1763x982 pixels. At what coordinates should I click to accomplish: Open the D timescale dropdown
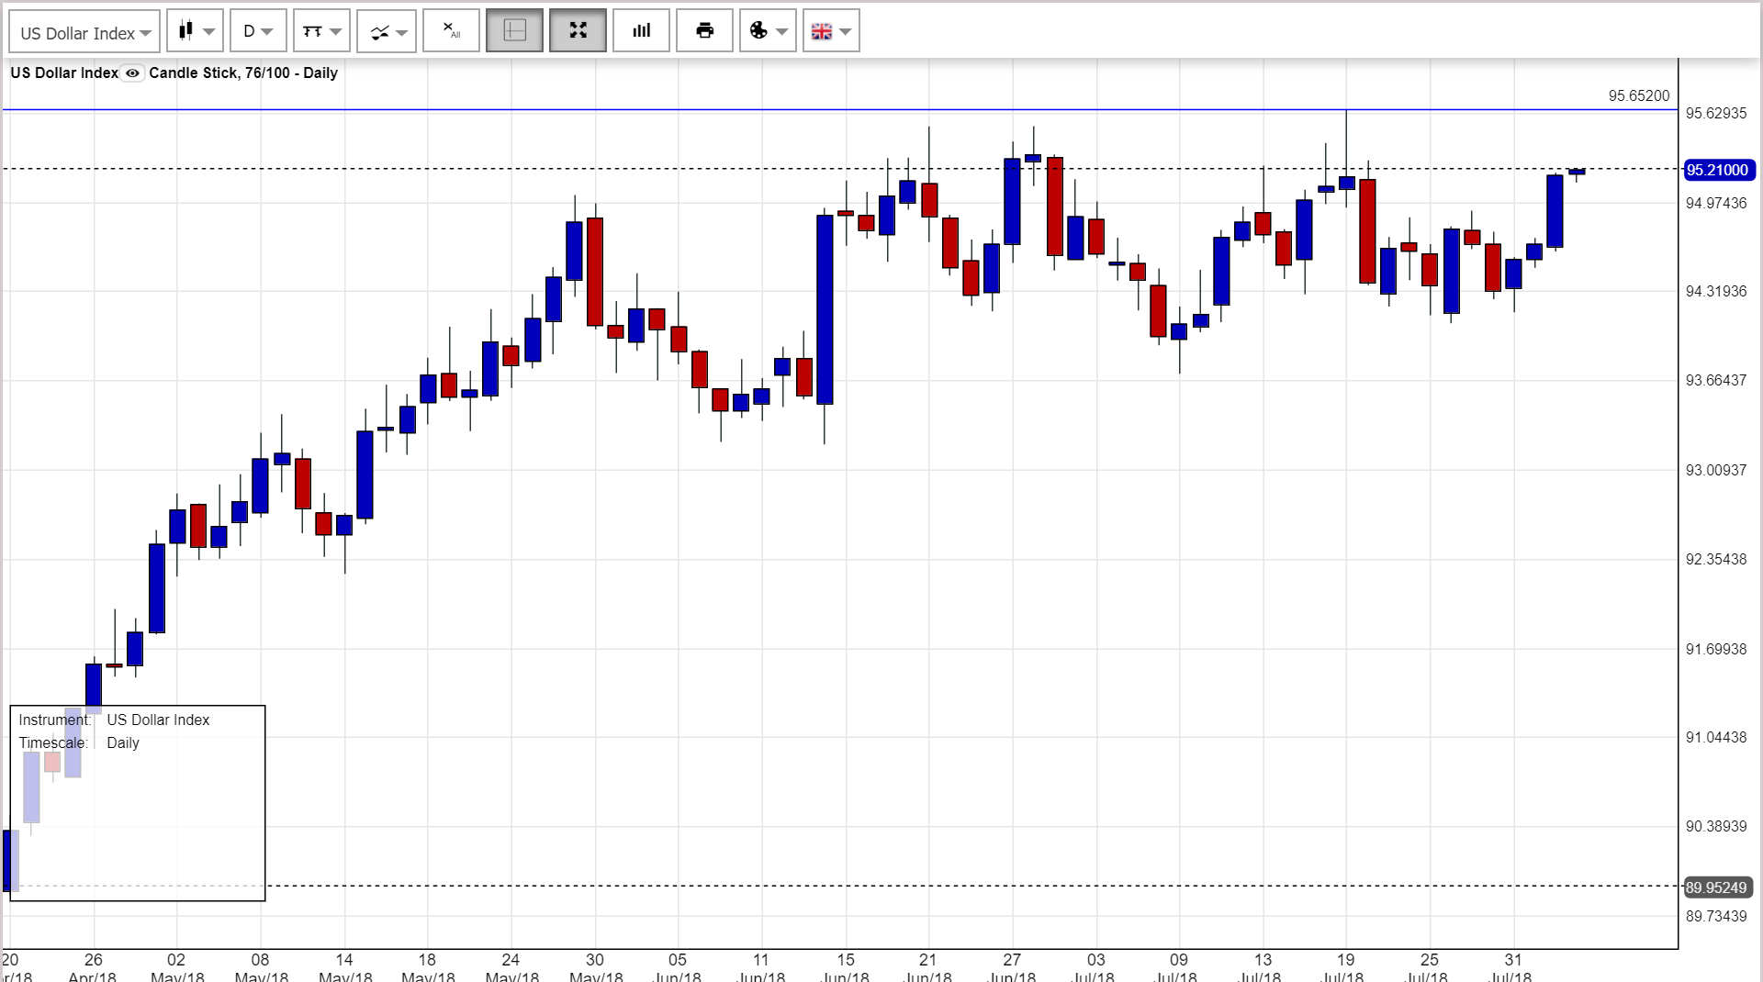pos(258,32)
